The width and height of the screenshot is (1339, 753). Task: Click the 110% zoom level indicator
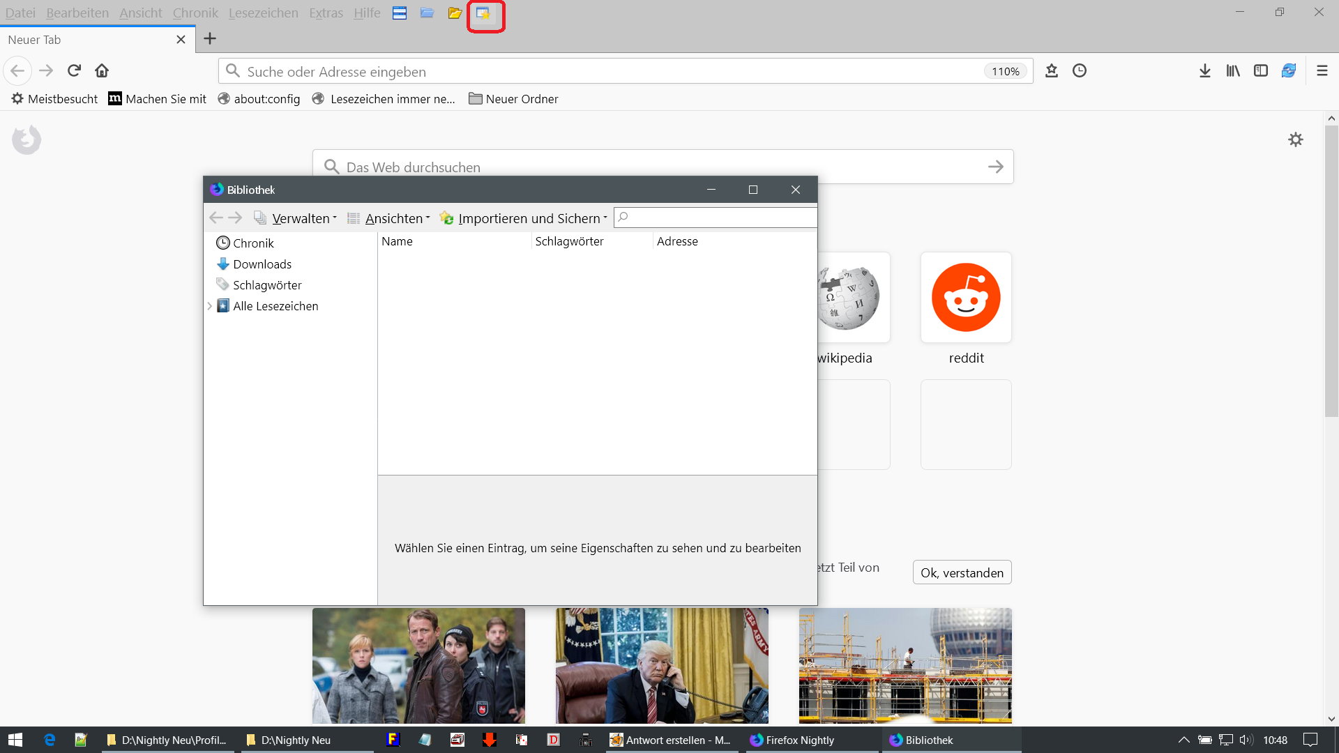tap(1005, 71)
